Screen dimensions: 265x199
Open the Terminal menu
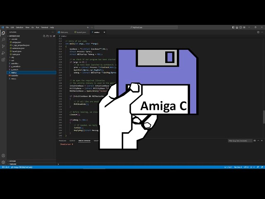[x=45, y=27]
